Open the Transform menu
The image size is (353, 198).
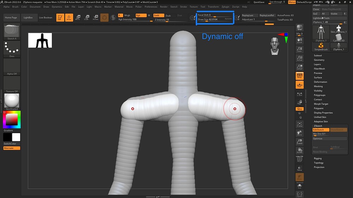(x=213, y=7)
